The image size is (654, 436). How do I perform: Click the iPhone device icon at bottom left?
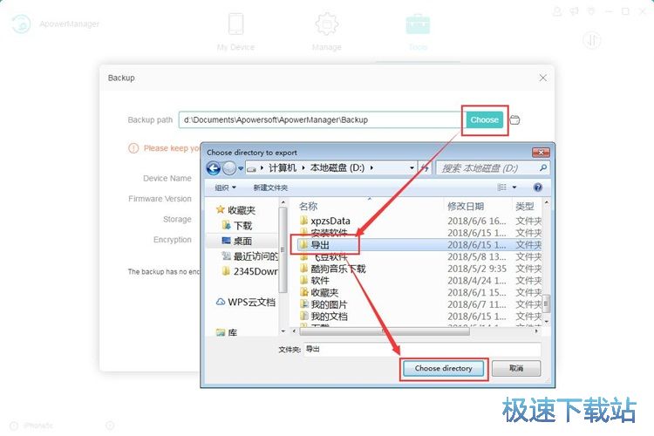(14, 426)
